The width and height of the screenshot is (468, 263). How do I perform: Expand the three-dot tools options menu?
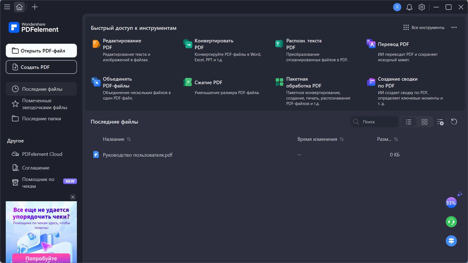454,28
